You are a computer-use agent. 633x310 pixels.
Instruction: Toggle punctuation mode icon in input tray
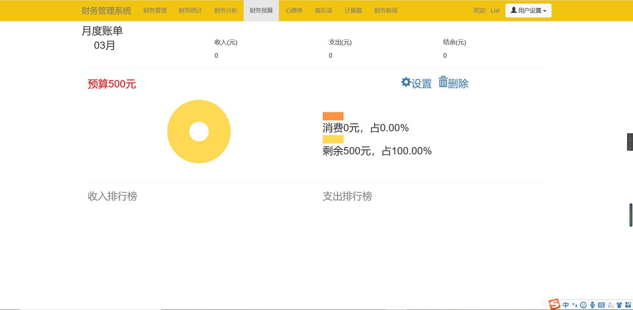[575, 305]
